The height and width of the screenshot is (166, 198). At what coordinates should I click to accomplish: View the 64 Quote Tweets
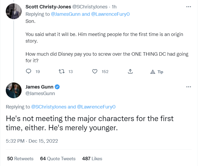coord(58,159)
